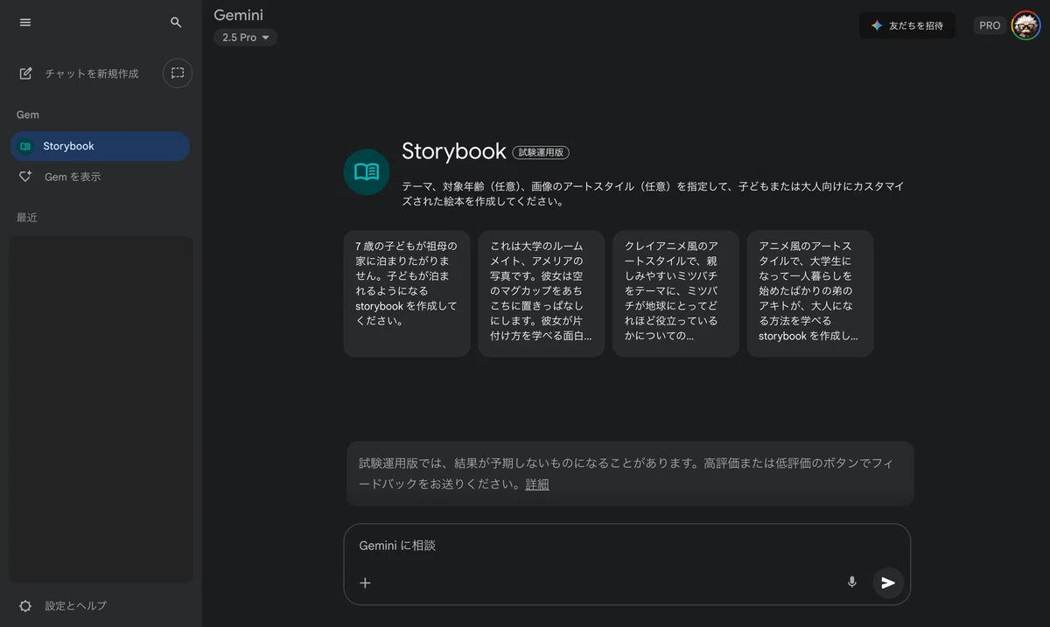Viewport: 1050px width, 627px height.
Task: Choose the ルームメイト アメリア suggestion card
Action: [x=542, y=294]
